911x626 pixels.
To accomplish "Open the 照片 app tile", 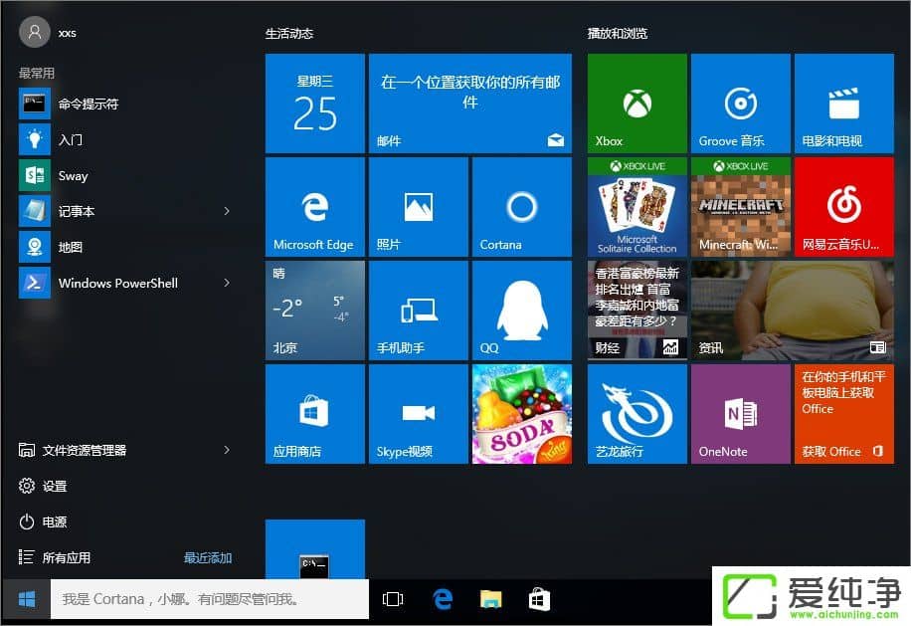I will tap(418, 206).
